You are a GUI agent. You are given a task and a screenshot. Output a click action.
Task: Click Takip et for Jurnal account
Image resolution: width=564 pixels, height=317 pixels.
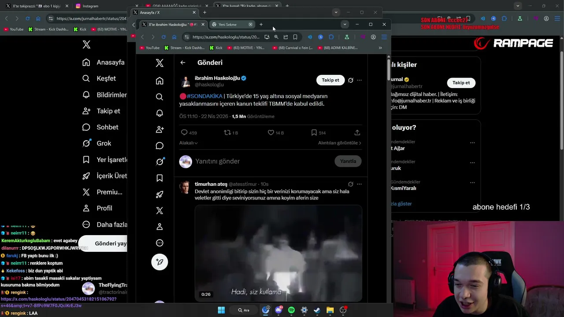tap(461, 83)
